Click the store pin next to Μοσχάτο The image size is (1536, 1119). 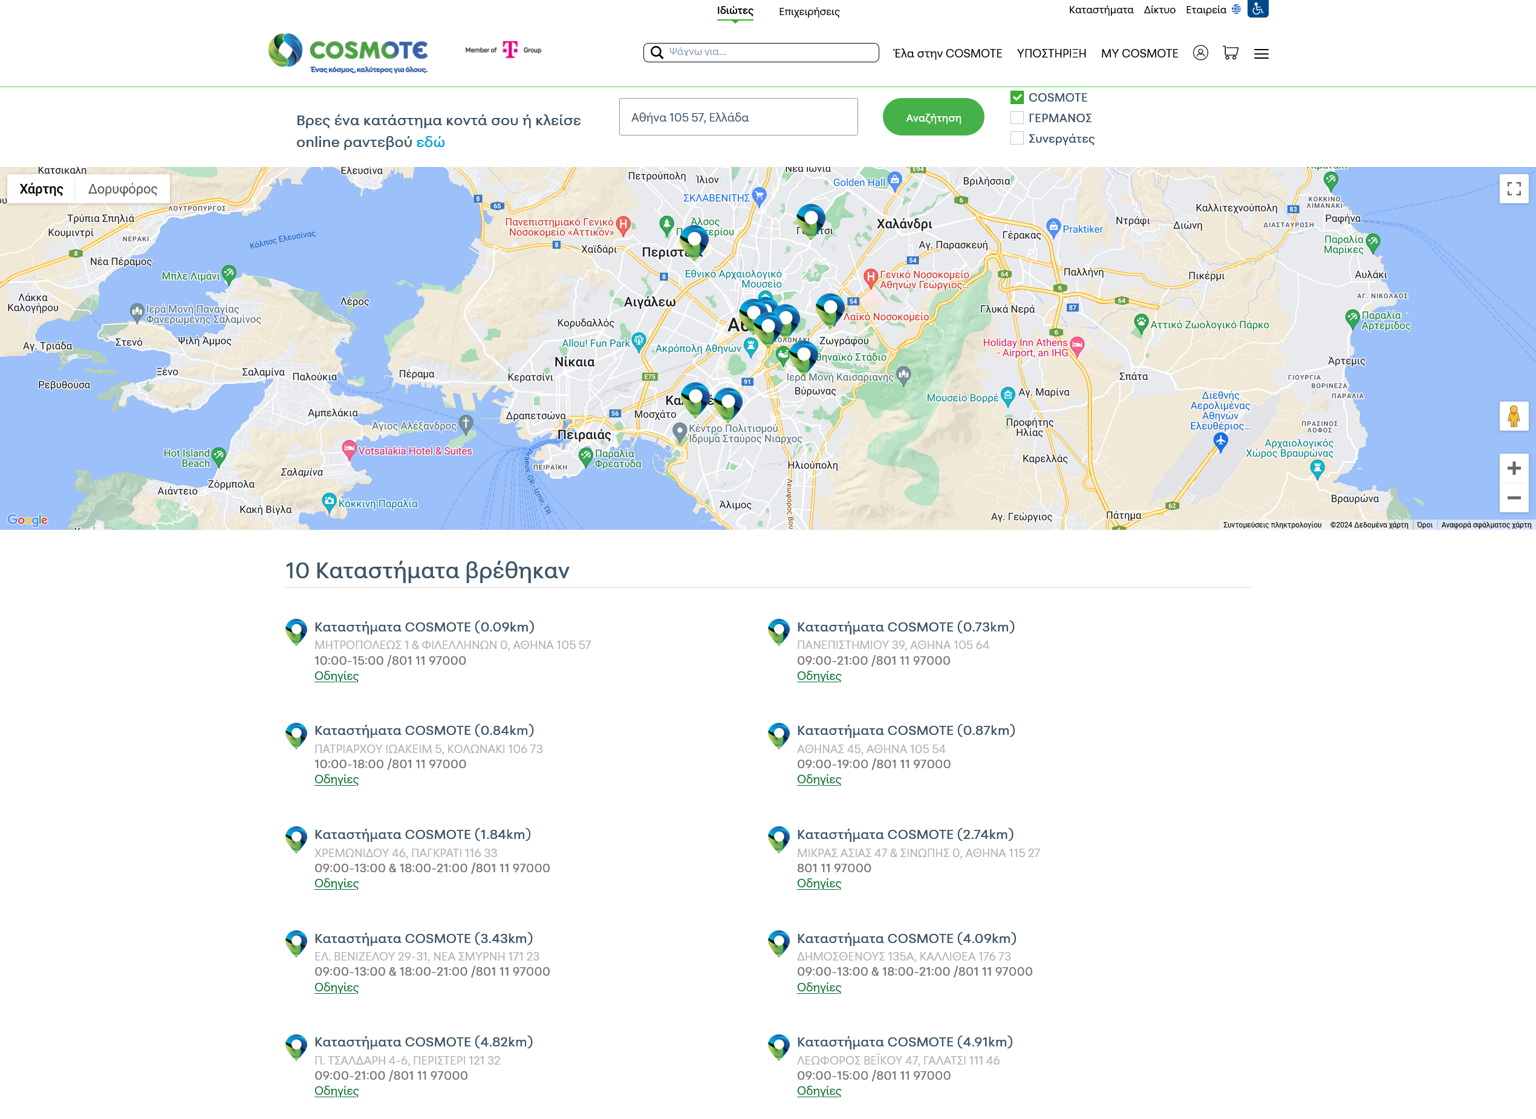(x=695, y=400)
